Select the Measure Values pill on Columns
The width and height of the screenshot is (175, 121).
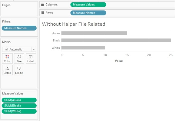coord(88,5)
